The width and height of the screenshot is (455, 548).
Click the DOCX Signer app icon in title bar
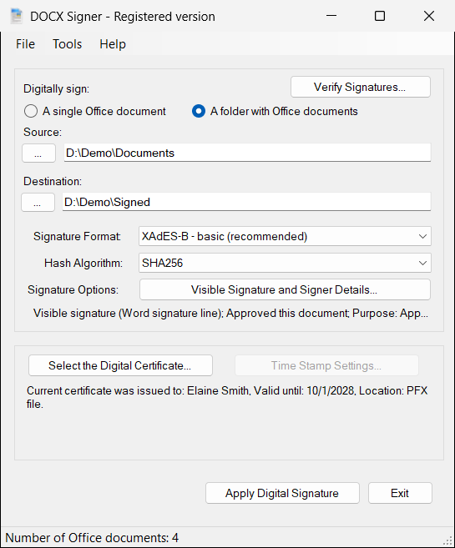pyautogui.click(x=16, y=16)
